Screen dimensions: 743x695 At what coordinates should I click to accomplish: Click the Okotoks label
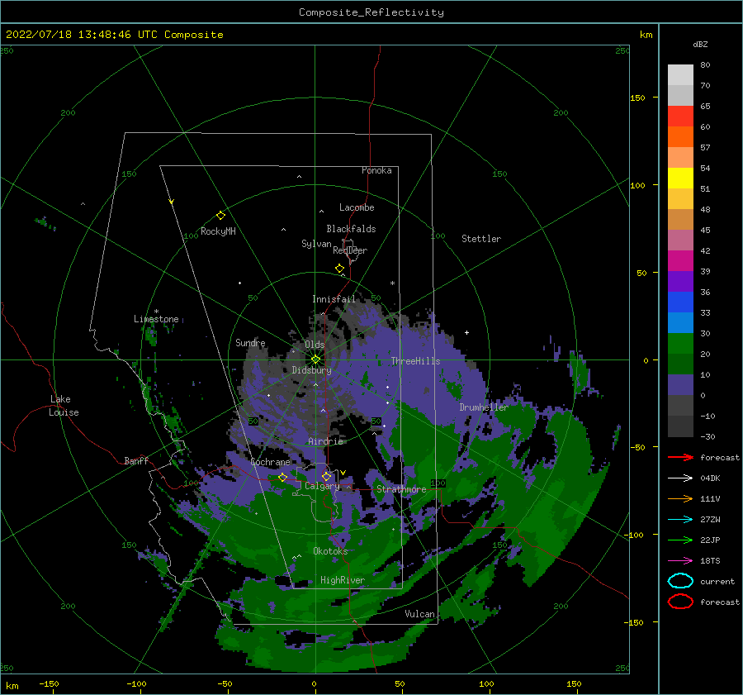click(x=330, y=551)
